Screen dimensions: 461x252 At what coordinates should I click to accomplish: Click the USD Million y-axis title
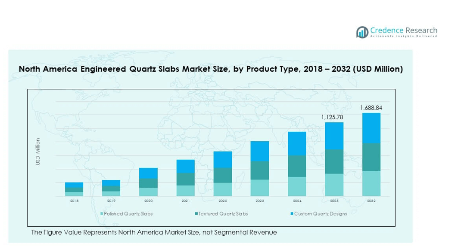(x=38, y=152)
